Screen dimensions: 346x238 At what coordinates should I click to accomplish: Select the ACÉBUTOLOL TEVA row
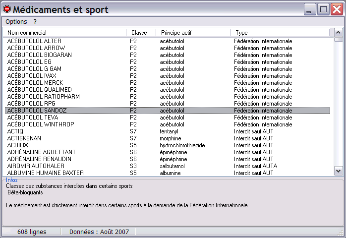tap(168, 118)
